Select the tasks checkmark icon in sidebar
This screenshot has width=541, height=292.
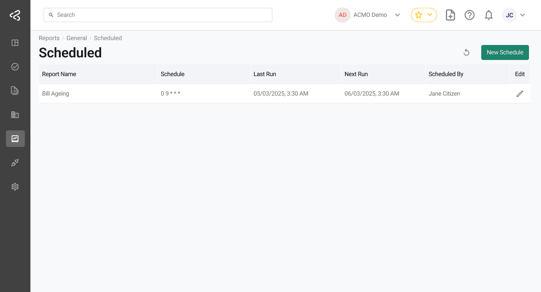coord(15,66)
